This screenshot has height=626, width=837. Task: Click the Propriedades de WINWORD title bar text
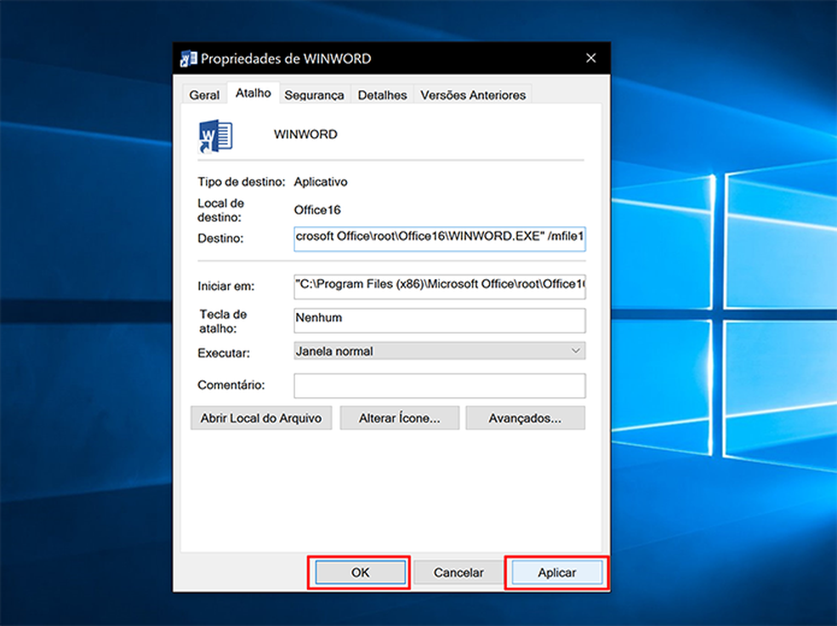tap(286, 59)
